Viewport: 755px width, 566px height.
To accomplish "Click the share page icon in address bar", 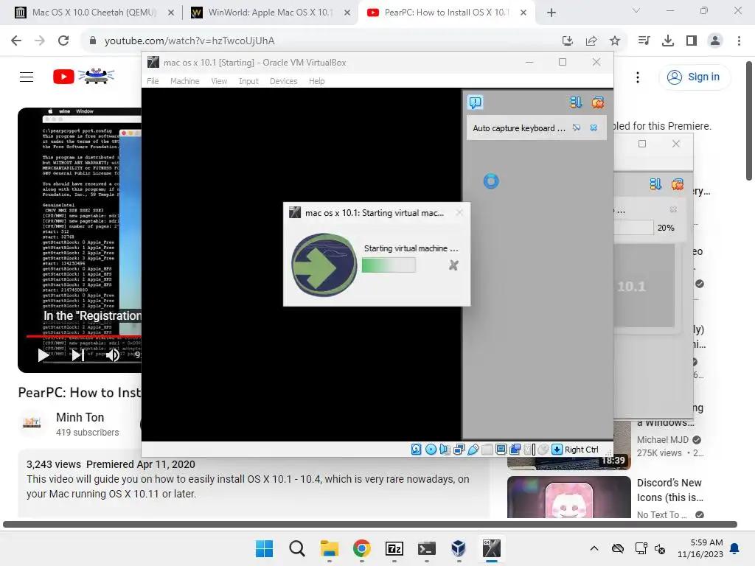I will coord(591,41).
